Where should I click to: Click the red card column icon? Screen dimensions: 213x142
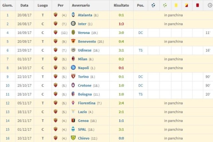pos(197,5)
